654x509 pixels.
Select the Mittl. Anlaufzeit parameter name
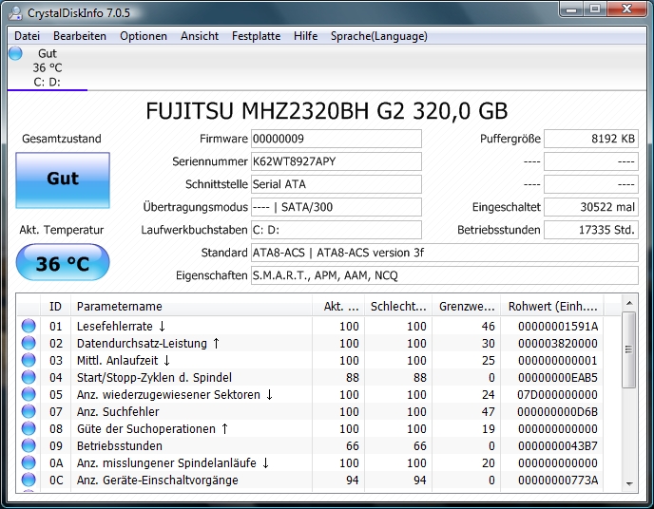pos(124,360)
